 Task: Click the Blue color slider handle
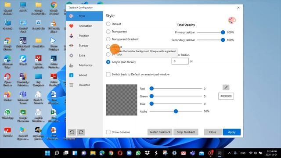[151, 104]
